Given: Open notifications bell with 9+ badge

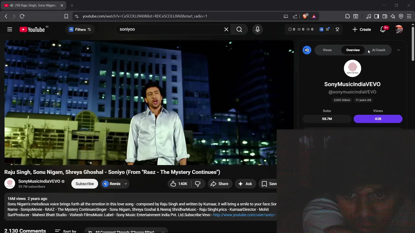Looking at the screenshot, I should pyautogui.click(x=383, y=29).
